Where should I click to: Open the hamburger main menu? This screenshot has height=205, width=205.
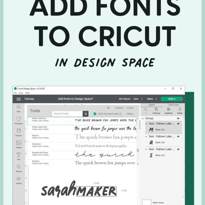19,99
